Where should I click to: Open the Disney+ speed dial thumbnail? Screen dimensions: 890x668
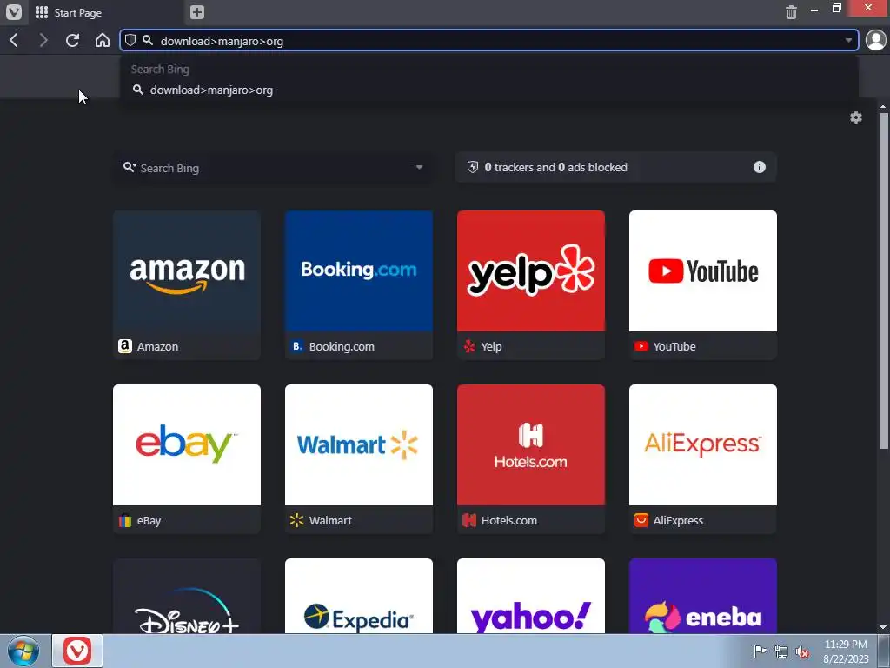pos(187,596)
